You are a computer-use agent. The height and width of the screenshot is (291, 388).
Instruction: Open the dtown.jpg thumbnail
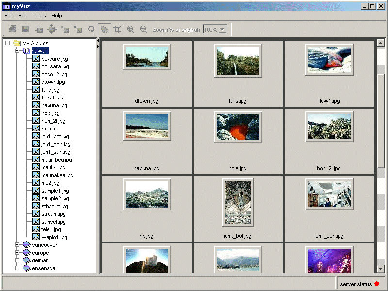pos(147,57)
